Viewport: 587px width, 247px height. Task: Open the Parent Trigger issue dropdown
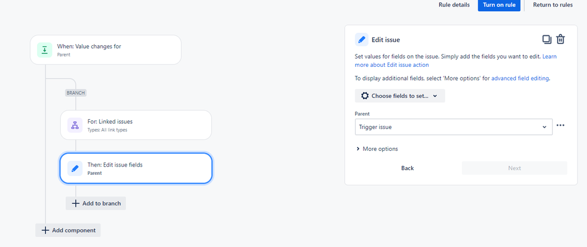click(x=453, y=127)
